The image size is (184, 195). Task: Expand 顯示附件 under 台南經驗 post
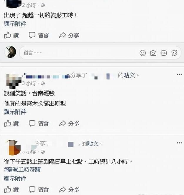[x=15, y=112]
